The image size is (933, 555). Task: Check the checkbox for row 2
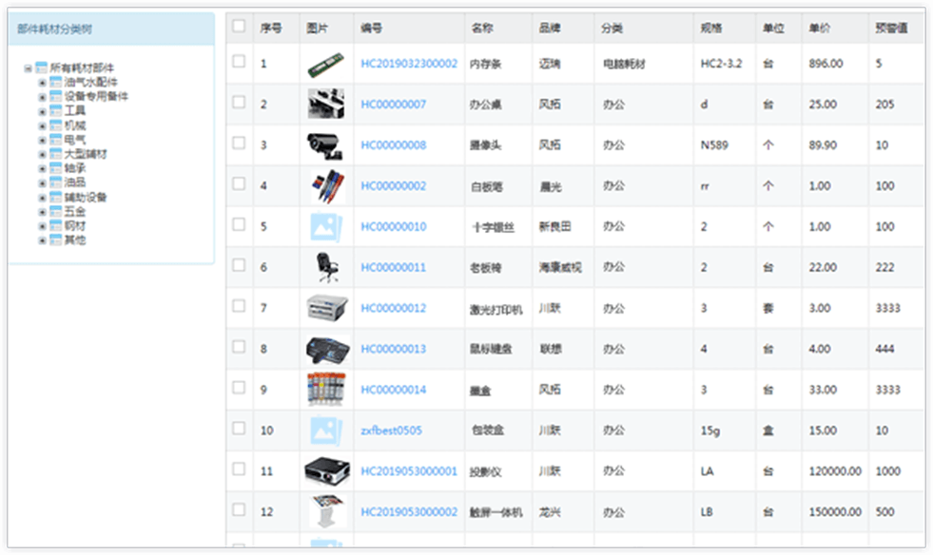(x=239, y=103)
